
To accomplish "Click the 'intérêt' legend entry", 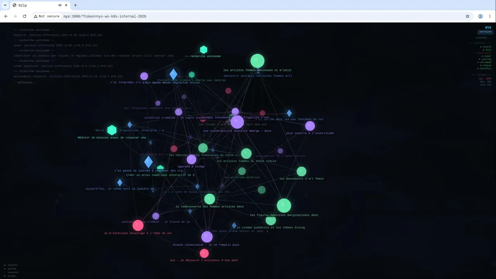I will pyautogui.click(x=11, y=265).
